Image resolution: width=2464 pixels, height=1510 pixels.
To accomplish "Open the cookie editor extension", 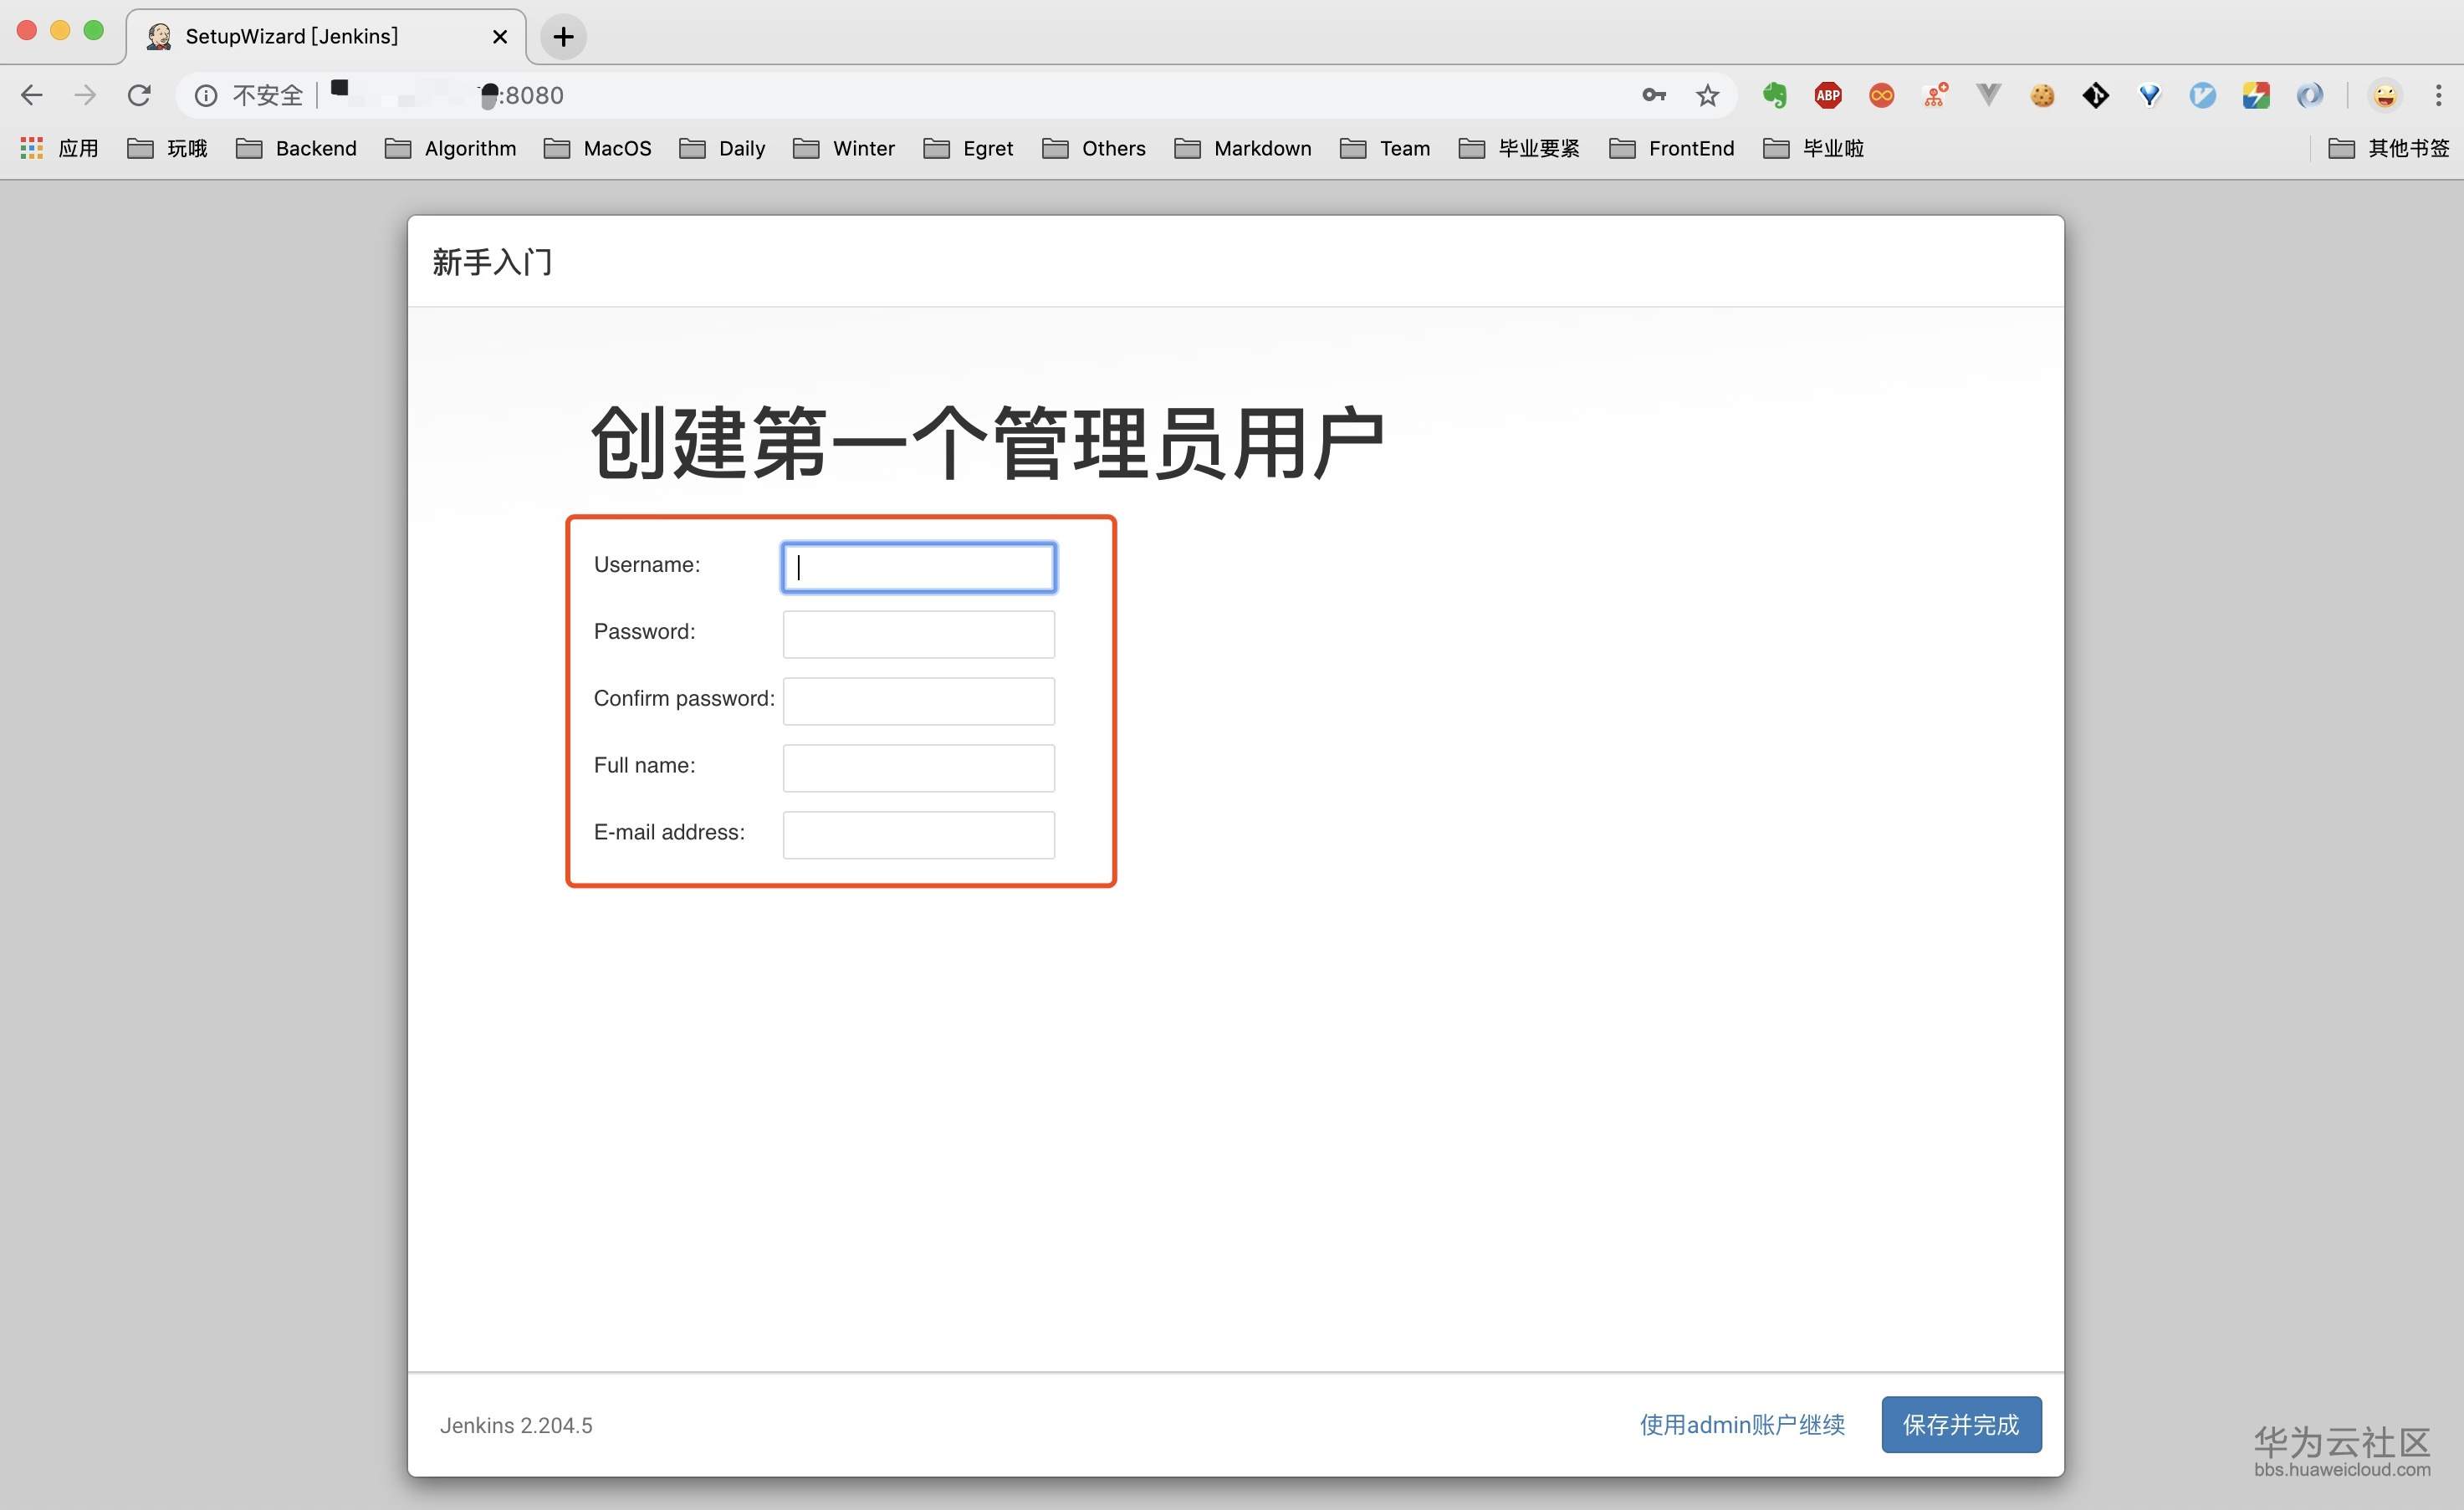I will pos(2041,95).
